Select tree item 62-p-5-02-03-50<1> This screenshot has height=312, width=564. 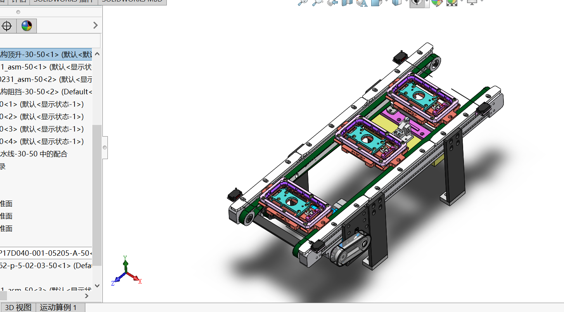pos(46,266)
